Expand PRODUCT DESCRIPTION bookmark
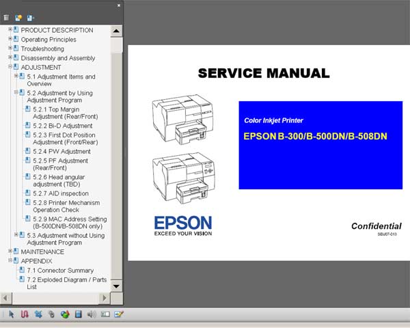Screen dimensions: 410x328 [10, 29]
